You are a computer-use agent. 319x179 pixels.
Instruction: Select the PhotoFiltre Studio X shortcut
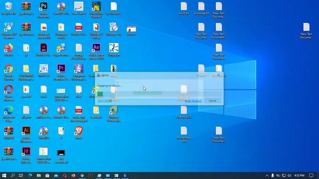pyautogui.click(x=96, y=10)
